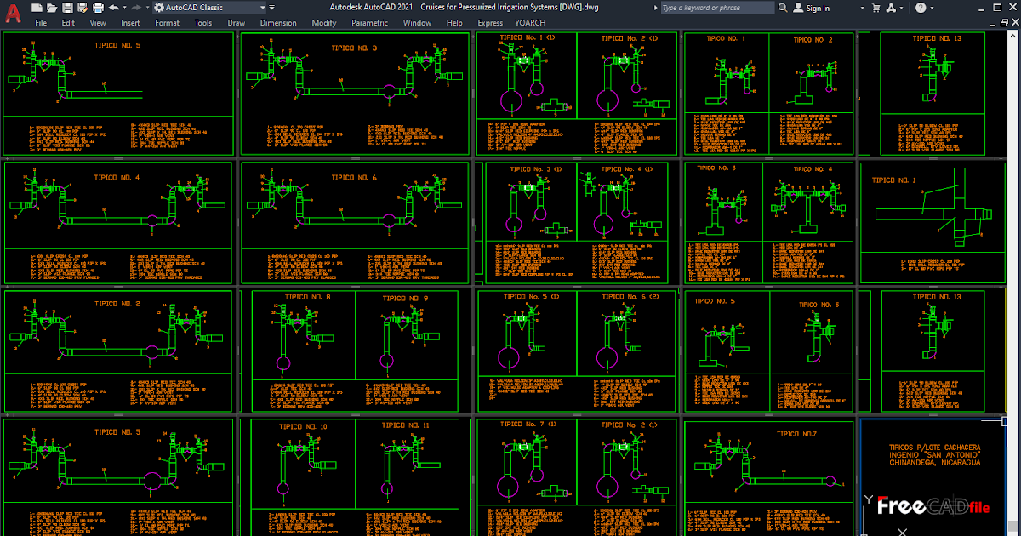Screen dimensions: 1021x536
Task: Open the AutoCAD Classic workspace dropdown
Action: 263,8
